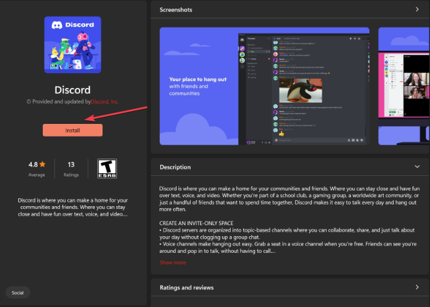This screenshot has height=307, width=430.
Task: Click the star icon beside 4.8
Action: (x=42, y=165)
